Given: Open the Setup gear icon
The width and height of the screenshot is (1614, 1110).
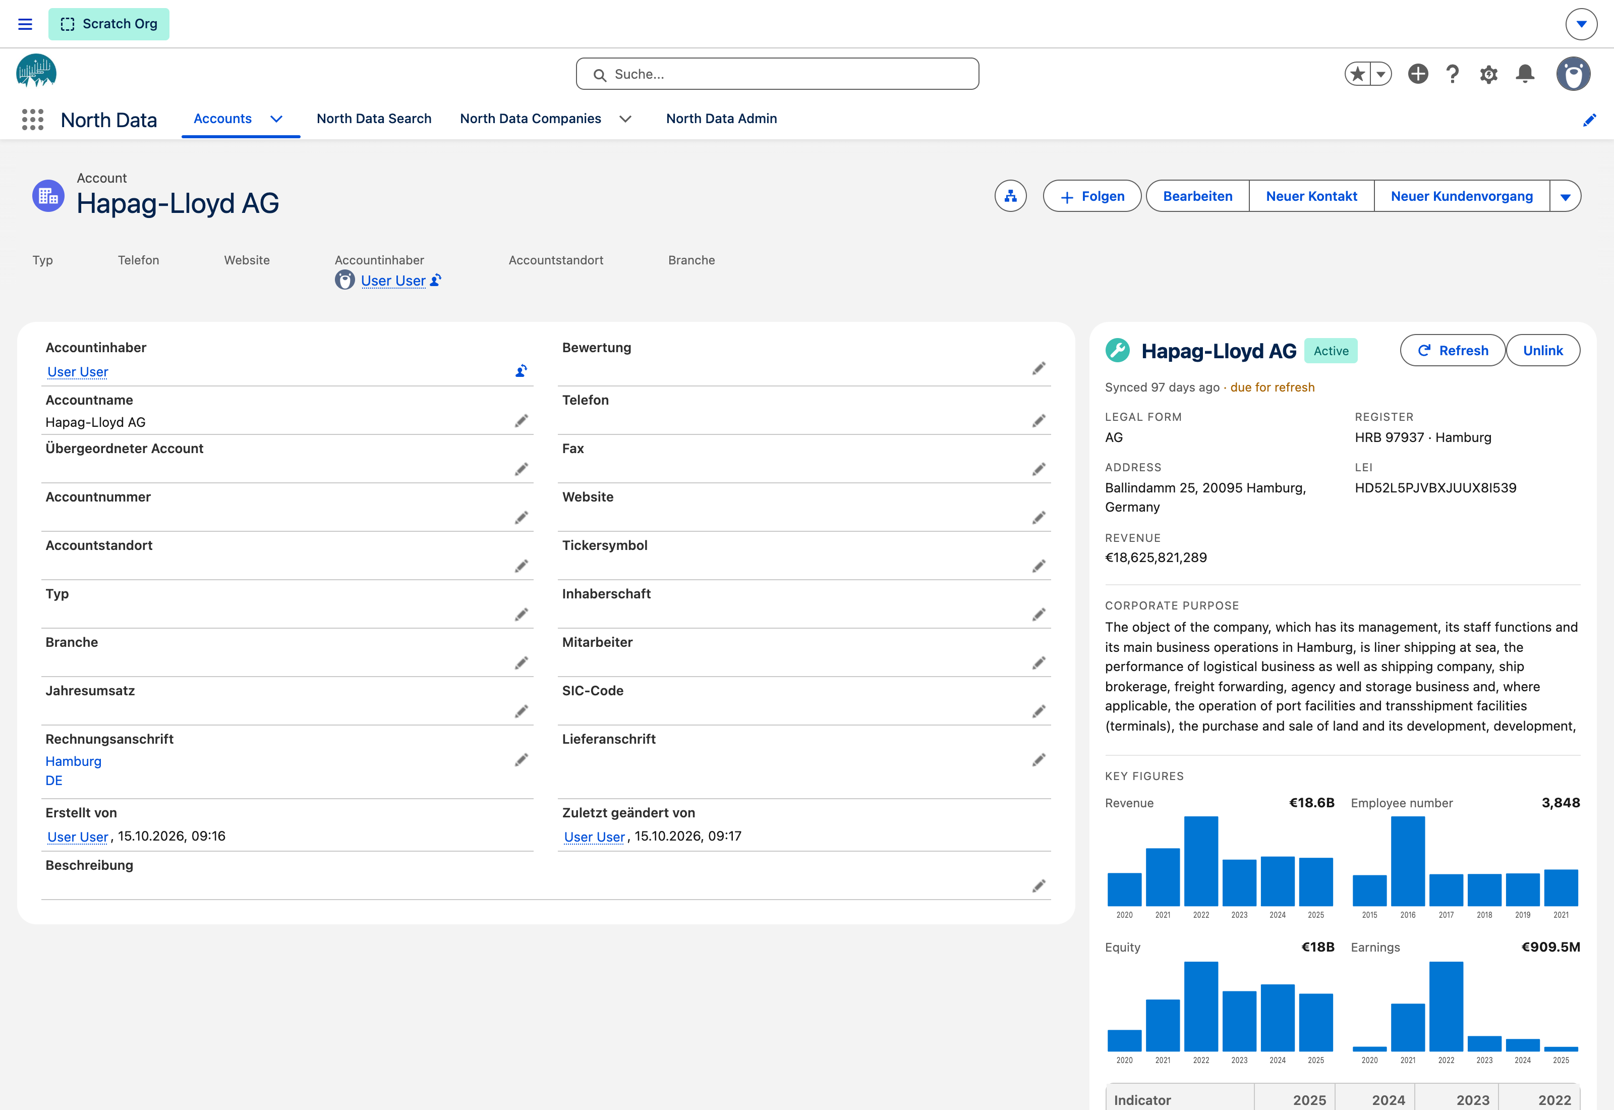Looking at the screenshot, I should [1488, 74].
